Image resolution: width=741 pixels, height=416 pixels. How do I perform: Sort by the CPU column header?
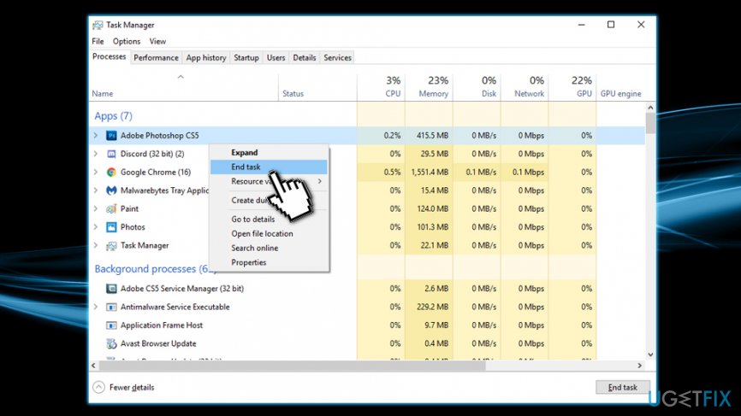coord(381,87)
